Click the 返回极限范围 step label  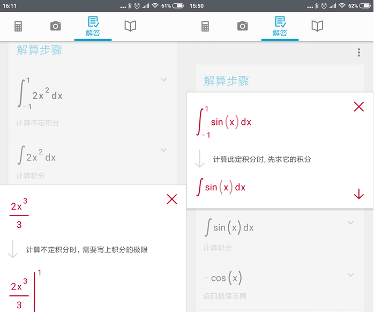point(225,296)
